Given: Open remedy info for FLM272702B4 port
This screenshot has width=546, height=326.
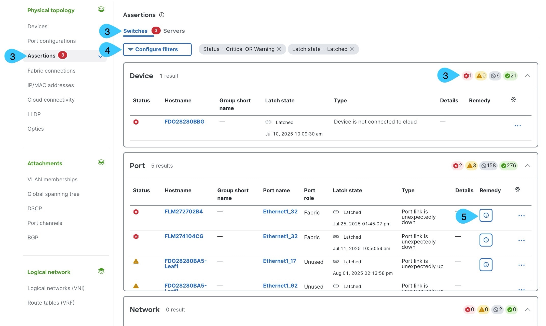Looking at the screenshot, I should point(486,215).
